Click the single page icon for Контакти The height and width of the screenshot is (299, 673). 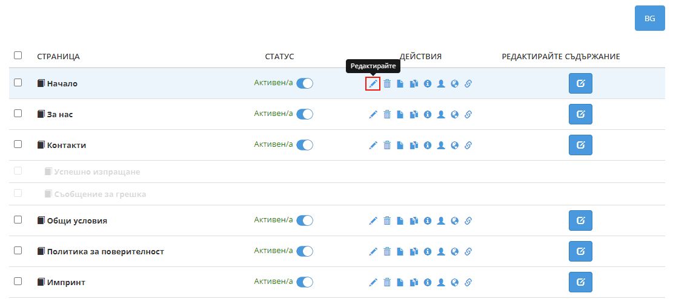click(x=400, y=145)
